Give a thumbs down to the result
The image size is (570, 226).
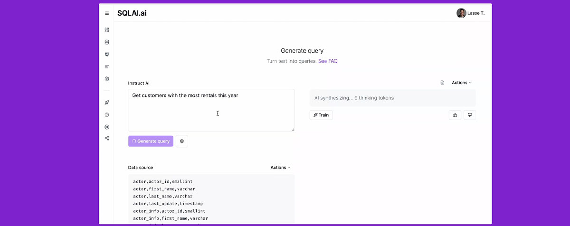coord(469,115)
